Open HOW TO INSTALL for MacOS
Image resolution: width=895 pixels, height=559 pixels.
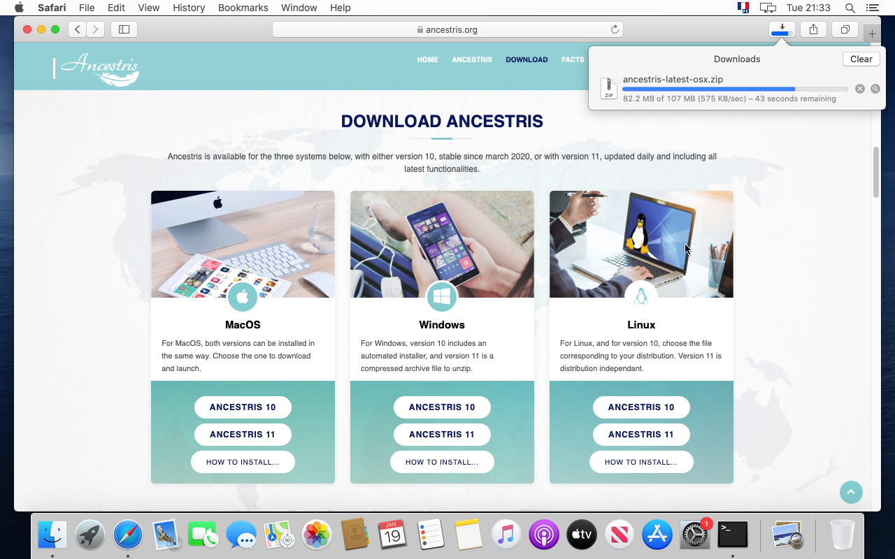243,462
